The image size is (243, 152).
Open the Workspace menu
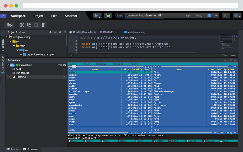[x=18, y=16]
